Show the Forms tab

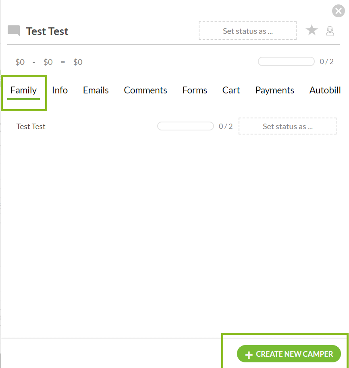click(195, 90)
